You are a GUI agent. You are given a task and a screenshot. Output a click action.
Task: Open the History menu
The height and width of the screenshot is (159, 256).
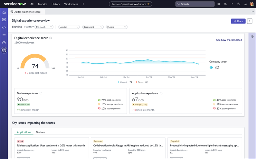pyautogui.click(x=56, y=4)
